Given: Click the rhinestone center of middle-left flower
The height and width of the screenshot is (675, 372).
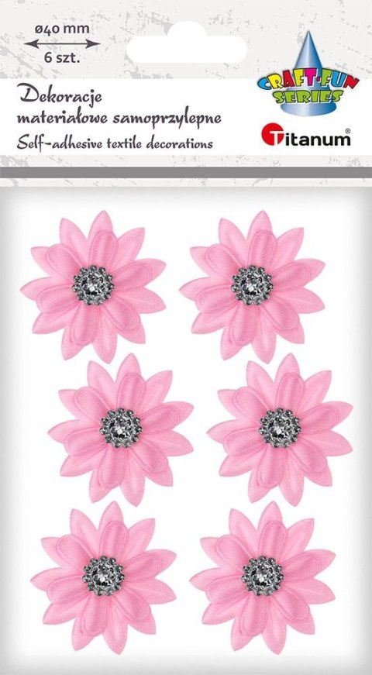Looking at the screenshot, I should (121, 428).
